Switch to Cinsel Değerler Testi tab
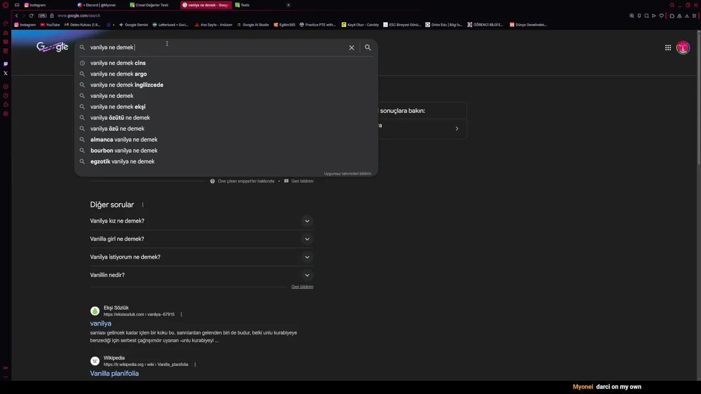This screenshot has width=701, height=394. pos(153,5)
